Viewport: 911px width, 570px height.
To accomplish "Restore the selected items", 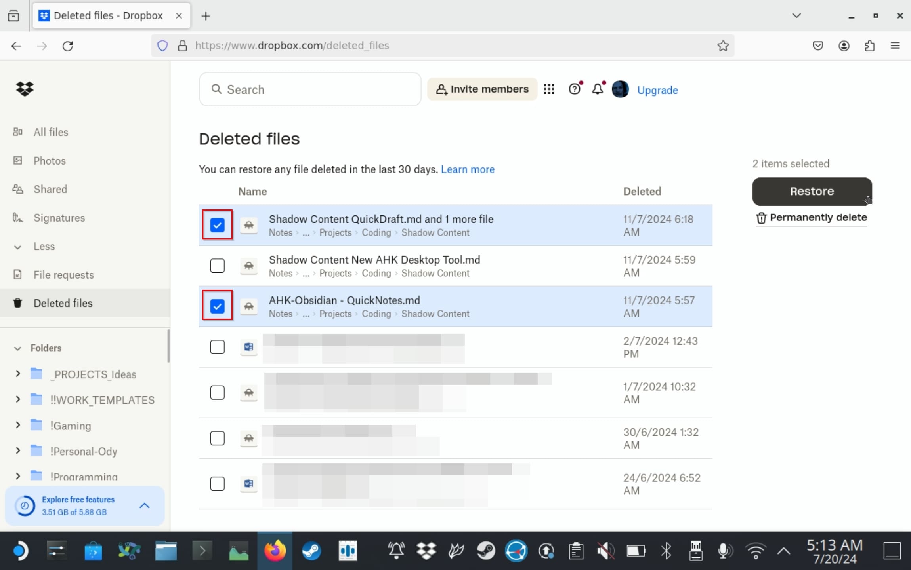I will click(812, 191).
